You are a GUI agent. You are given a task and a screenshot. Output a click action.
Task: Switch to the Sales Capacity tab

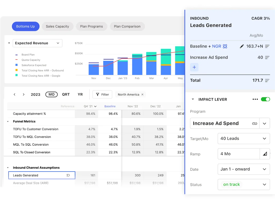pyautogui.click(x=57, y=26)
